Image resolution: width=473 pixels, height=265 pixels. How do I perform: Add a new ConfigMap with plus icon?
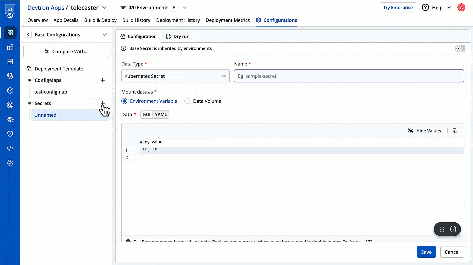pyautogui.click(x=103, y=80)
